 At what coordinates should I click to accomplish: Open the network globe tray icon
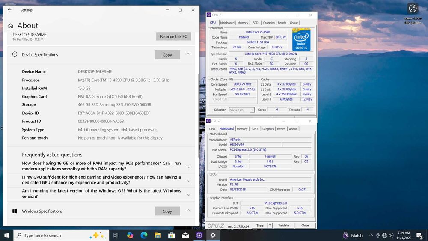pyautogui.click(x=385, y=235)
